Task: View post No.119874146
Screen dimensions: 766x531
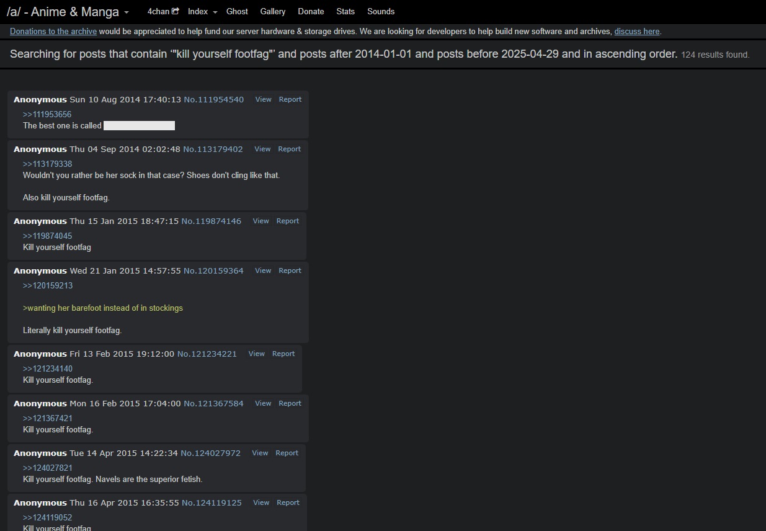Action: (261, 221)
